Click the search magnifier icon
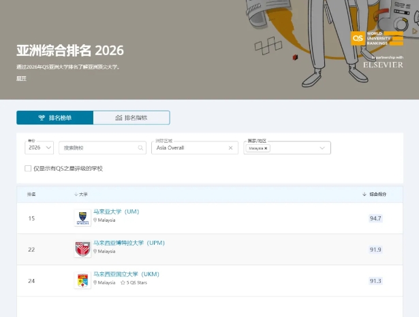This screenshot has height=317, width=419. click(x=140, y=148)
